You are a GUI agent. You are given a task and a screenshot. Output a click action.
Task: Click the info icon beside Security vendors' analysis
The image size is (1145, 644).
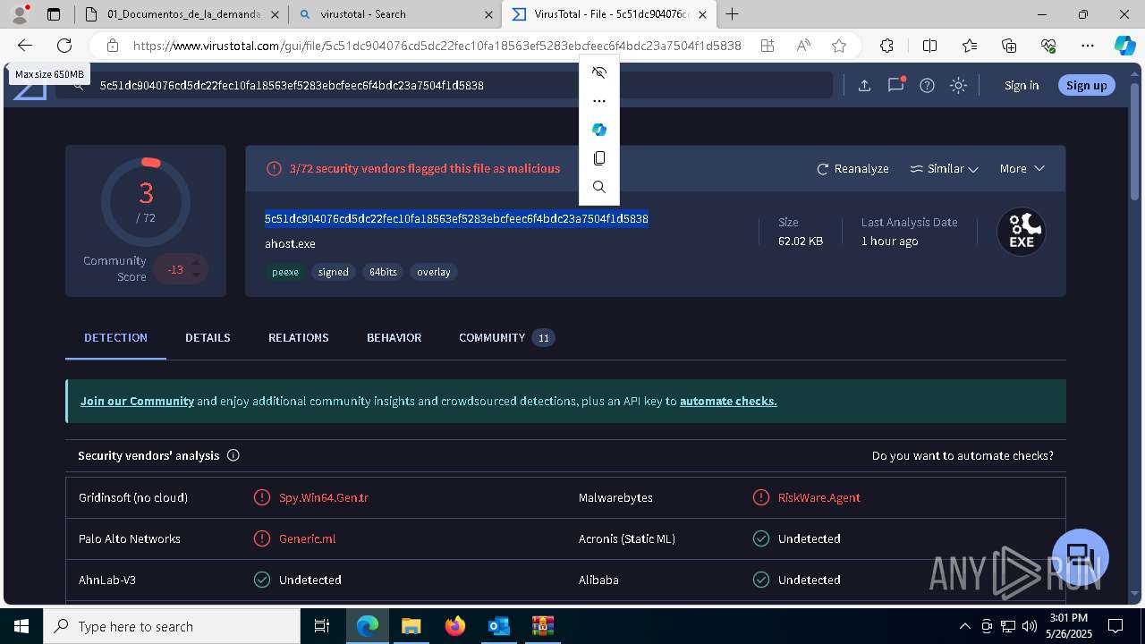point(233,455)
